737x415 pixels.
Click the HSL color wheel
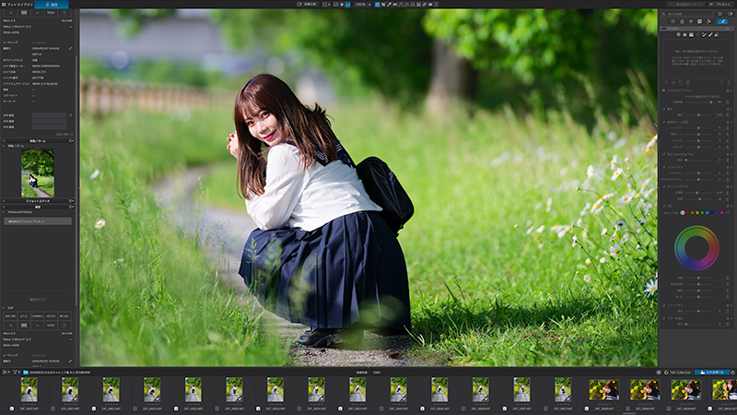(696, 247)
